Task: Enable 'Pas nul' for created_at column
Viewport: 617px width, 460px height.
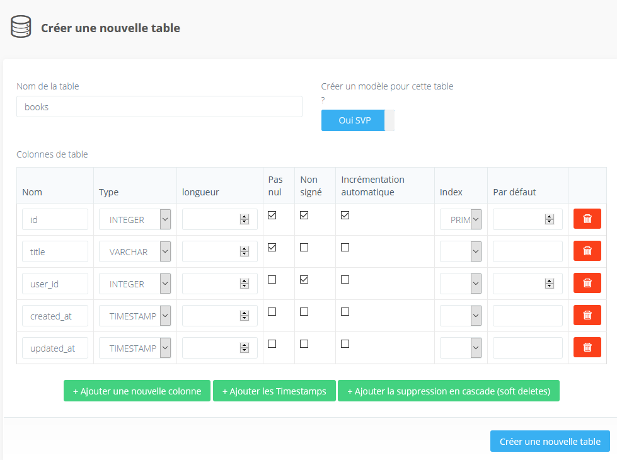Action: coord(272,312)
